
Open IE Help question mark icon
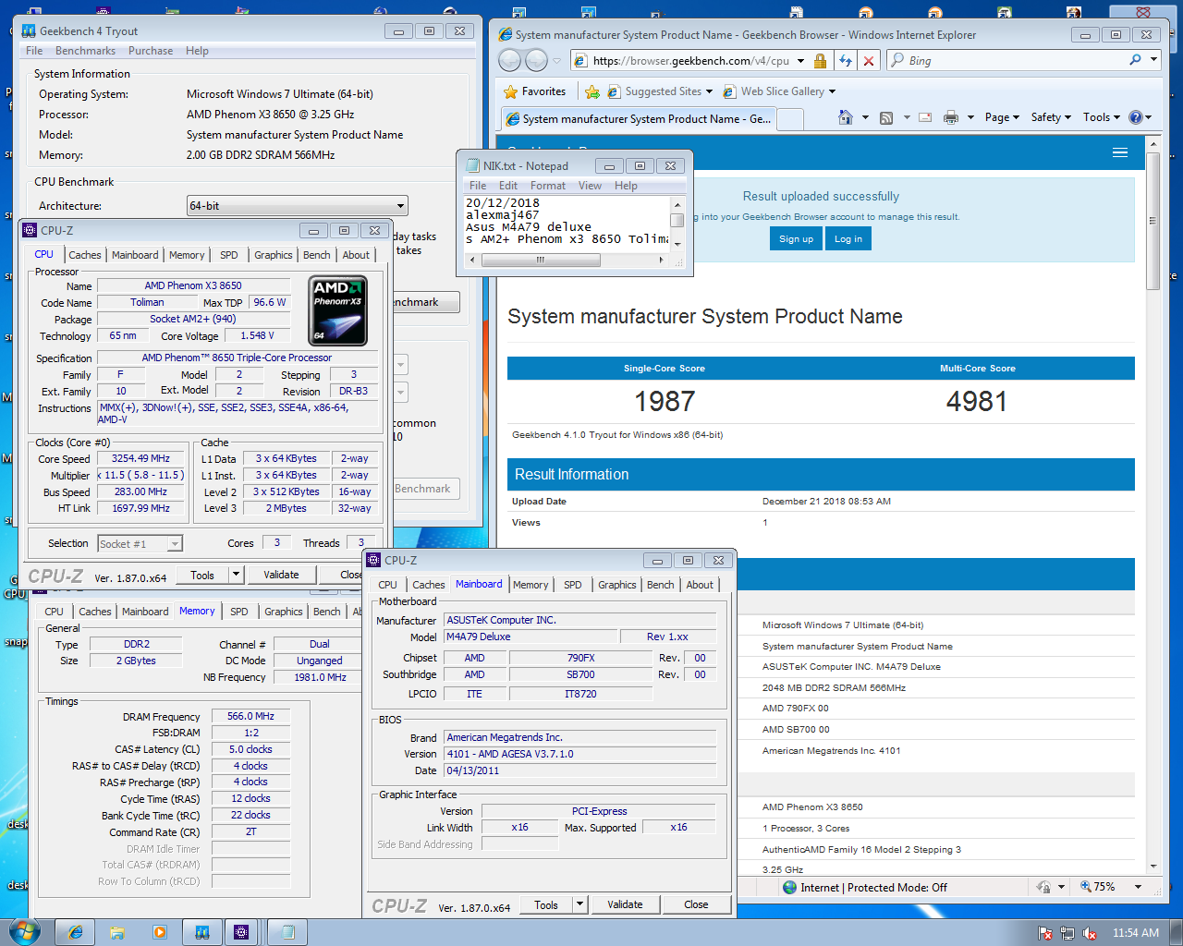(1136, 117)
